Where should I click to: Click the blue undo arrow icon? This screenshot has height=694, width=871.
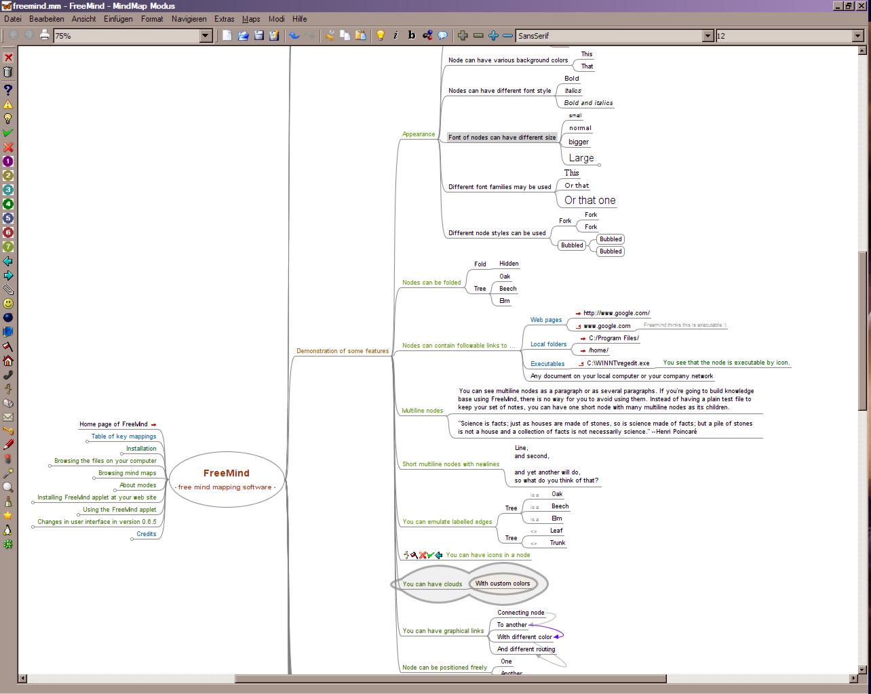tap(294, 35)
